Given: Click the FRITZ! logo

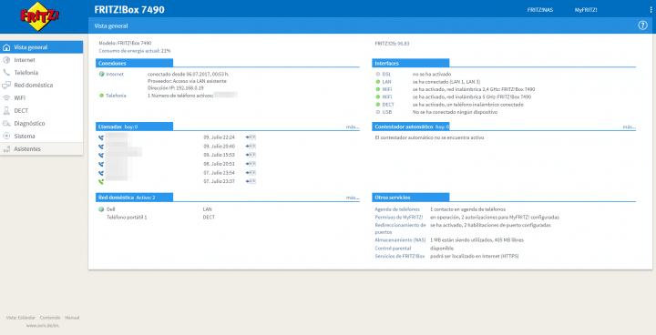Looking at the screenshot, I should pyautogui.click(x=40, y=16).
